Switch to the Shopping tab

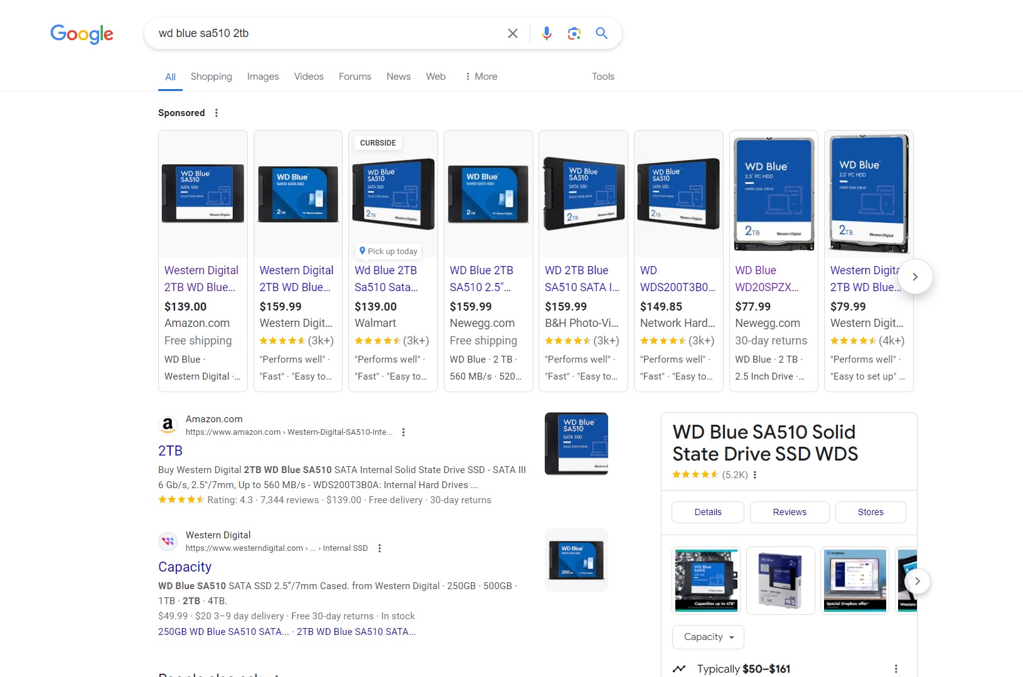211,77
